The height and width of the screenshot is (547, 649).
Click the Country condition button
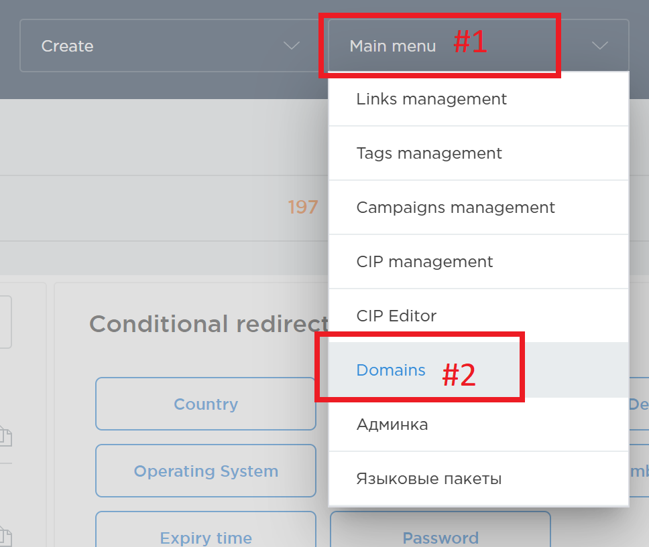pos(206,404)
